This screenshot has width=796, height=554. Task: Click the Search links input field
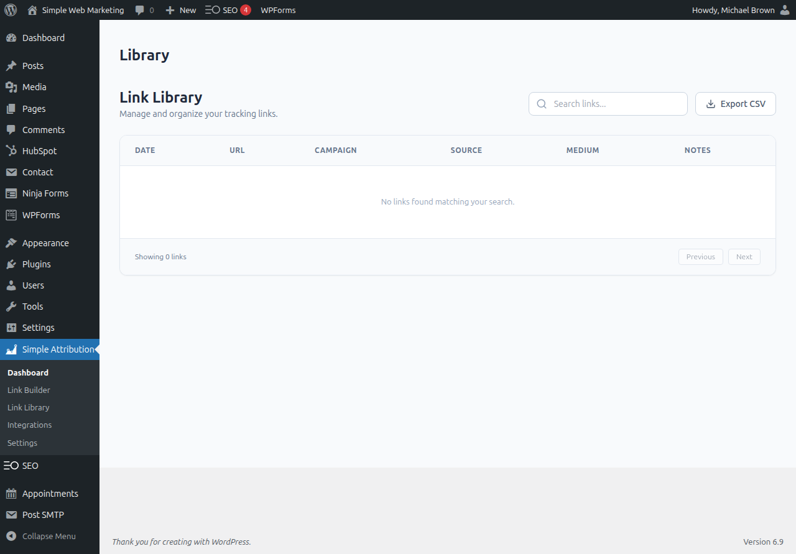(x=608, y=103)
